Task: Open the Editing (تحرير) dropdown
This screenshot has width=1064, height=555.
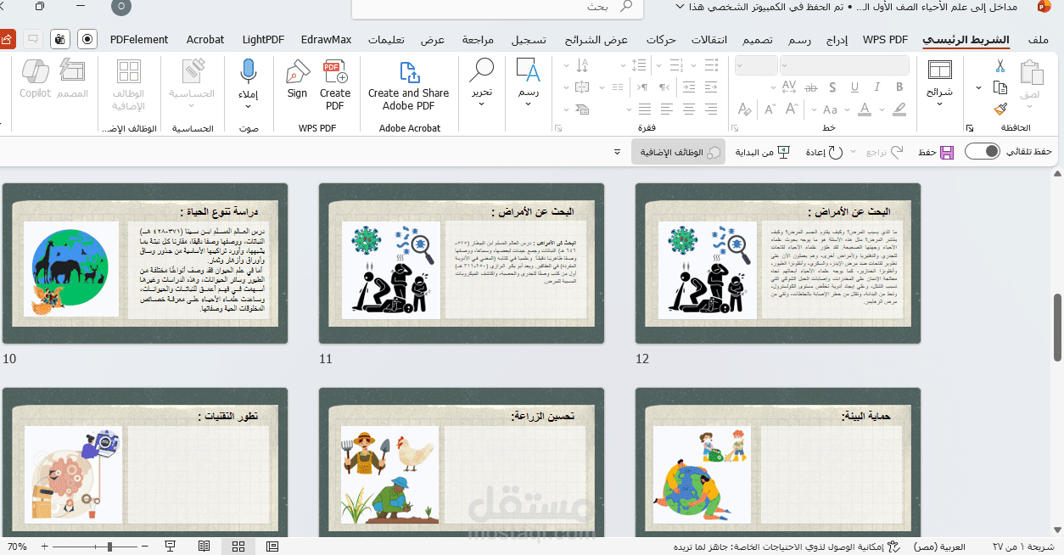Action: point(481,104)
